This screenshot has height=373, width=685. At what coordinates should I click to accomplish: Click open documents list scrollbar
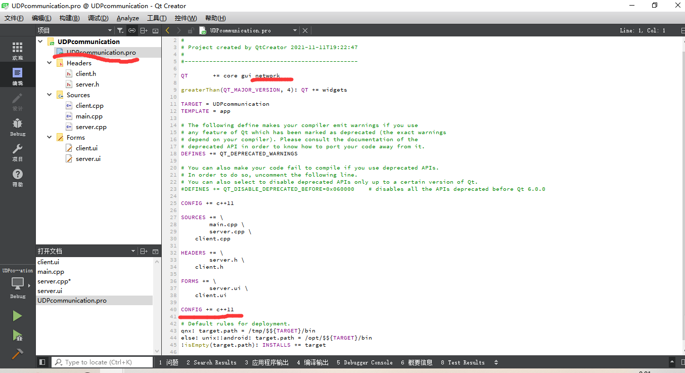click(x=157, y=306)
